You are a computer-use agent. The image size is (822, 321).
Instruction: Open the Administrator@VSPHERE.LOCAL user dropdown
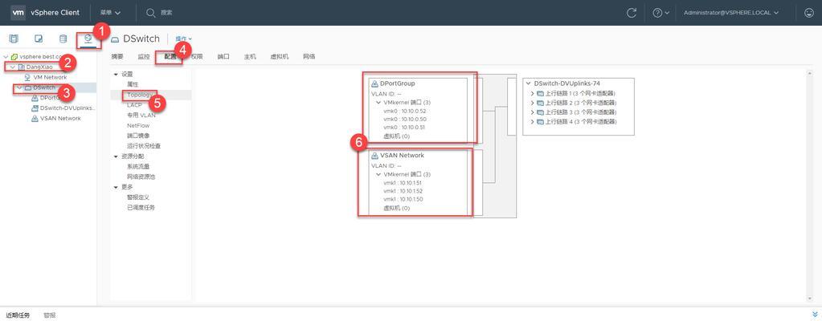point(730,13)
